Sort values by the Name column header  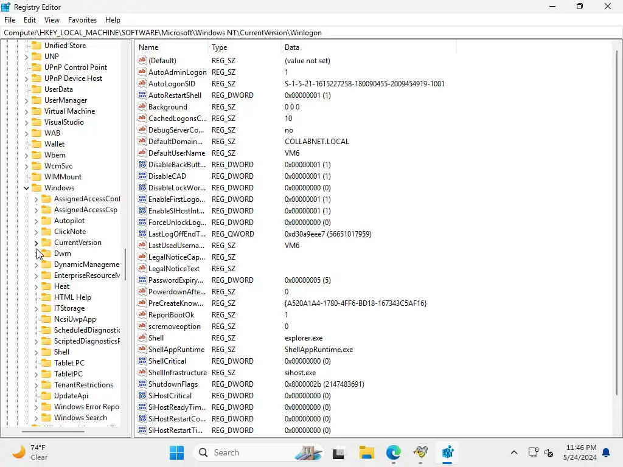point(171,47)
